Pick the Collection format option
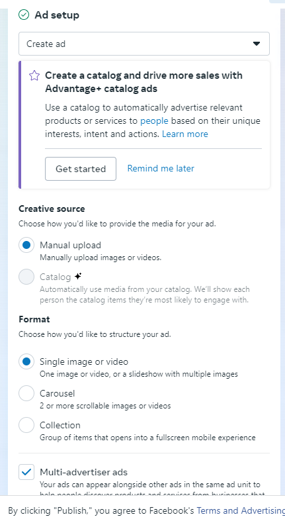 (26, 425)
